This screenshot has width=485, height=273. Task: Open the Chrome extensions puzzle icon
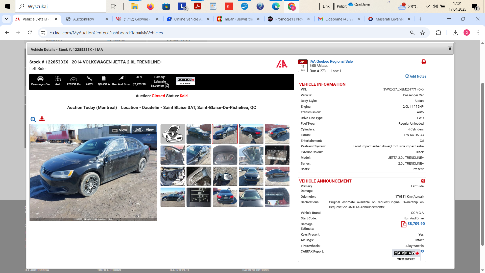439,33
